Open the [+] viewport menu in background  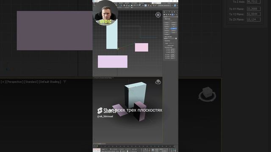3,82
